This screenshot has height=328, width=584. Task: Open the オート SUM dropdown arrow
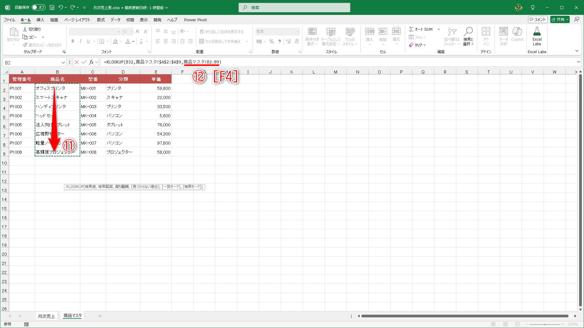pos(439,29)
